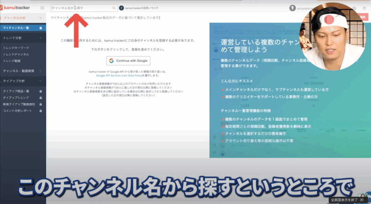Click lock icon beside コメント分析レポート
The width and height of the screenshot is (371, 204).
point(41,111)
